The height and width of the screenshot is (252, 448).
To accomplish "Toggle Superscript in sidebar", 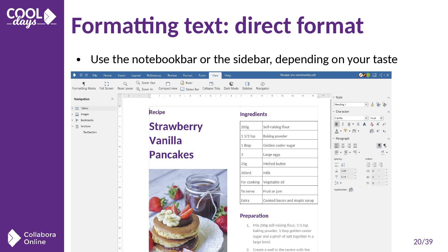I will [x=378, y=131].
